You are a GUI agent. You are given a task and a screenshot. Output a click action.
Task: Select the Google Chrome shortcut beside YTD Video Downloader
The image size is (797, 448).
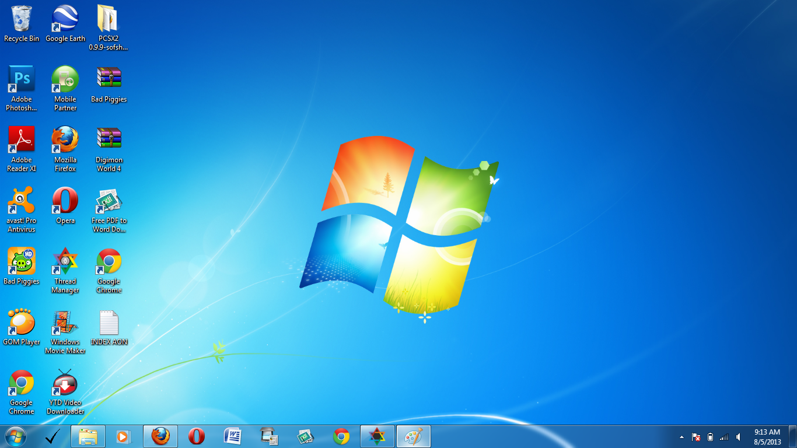coord(22,392)
